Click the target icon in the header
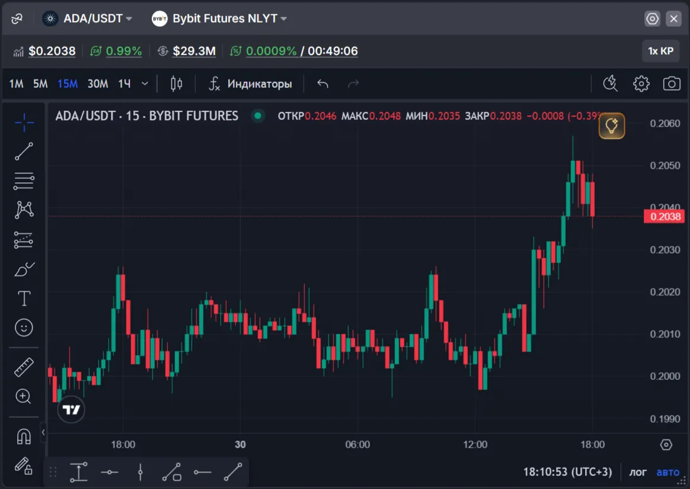690x489 pixels. 652,18
